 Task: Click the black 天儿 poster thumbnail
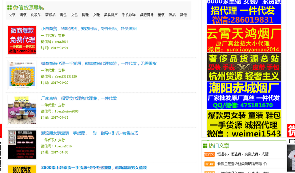tap(22, 145)
